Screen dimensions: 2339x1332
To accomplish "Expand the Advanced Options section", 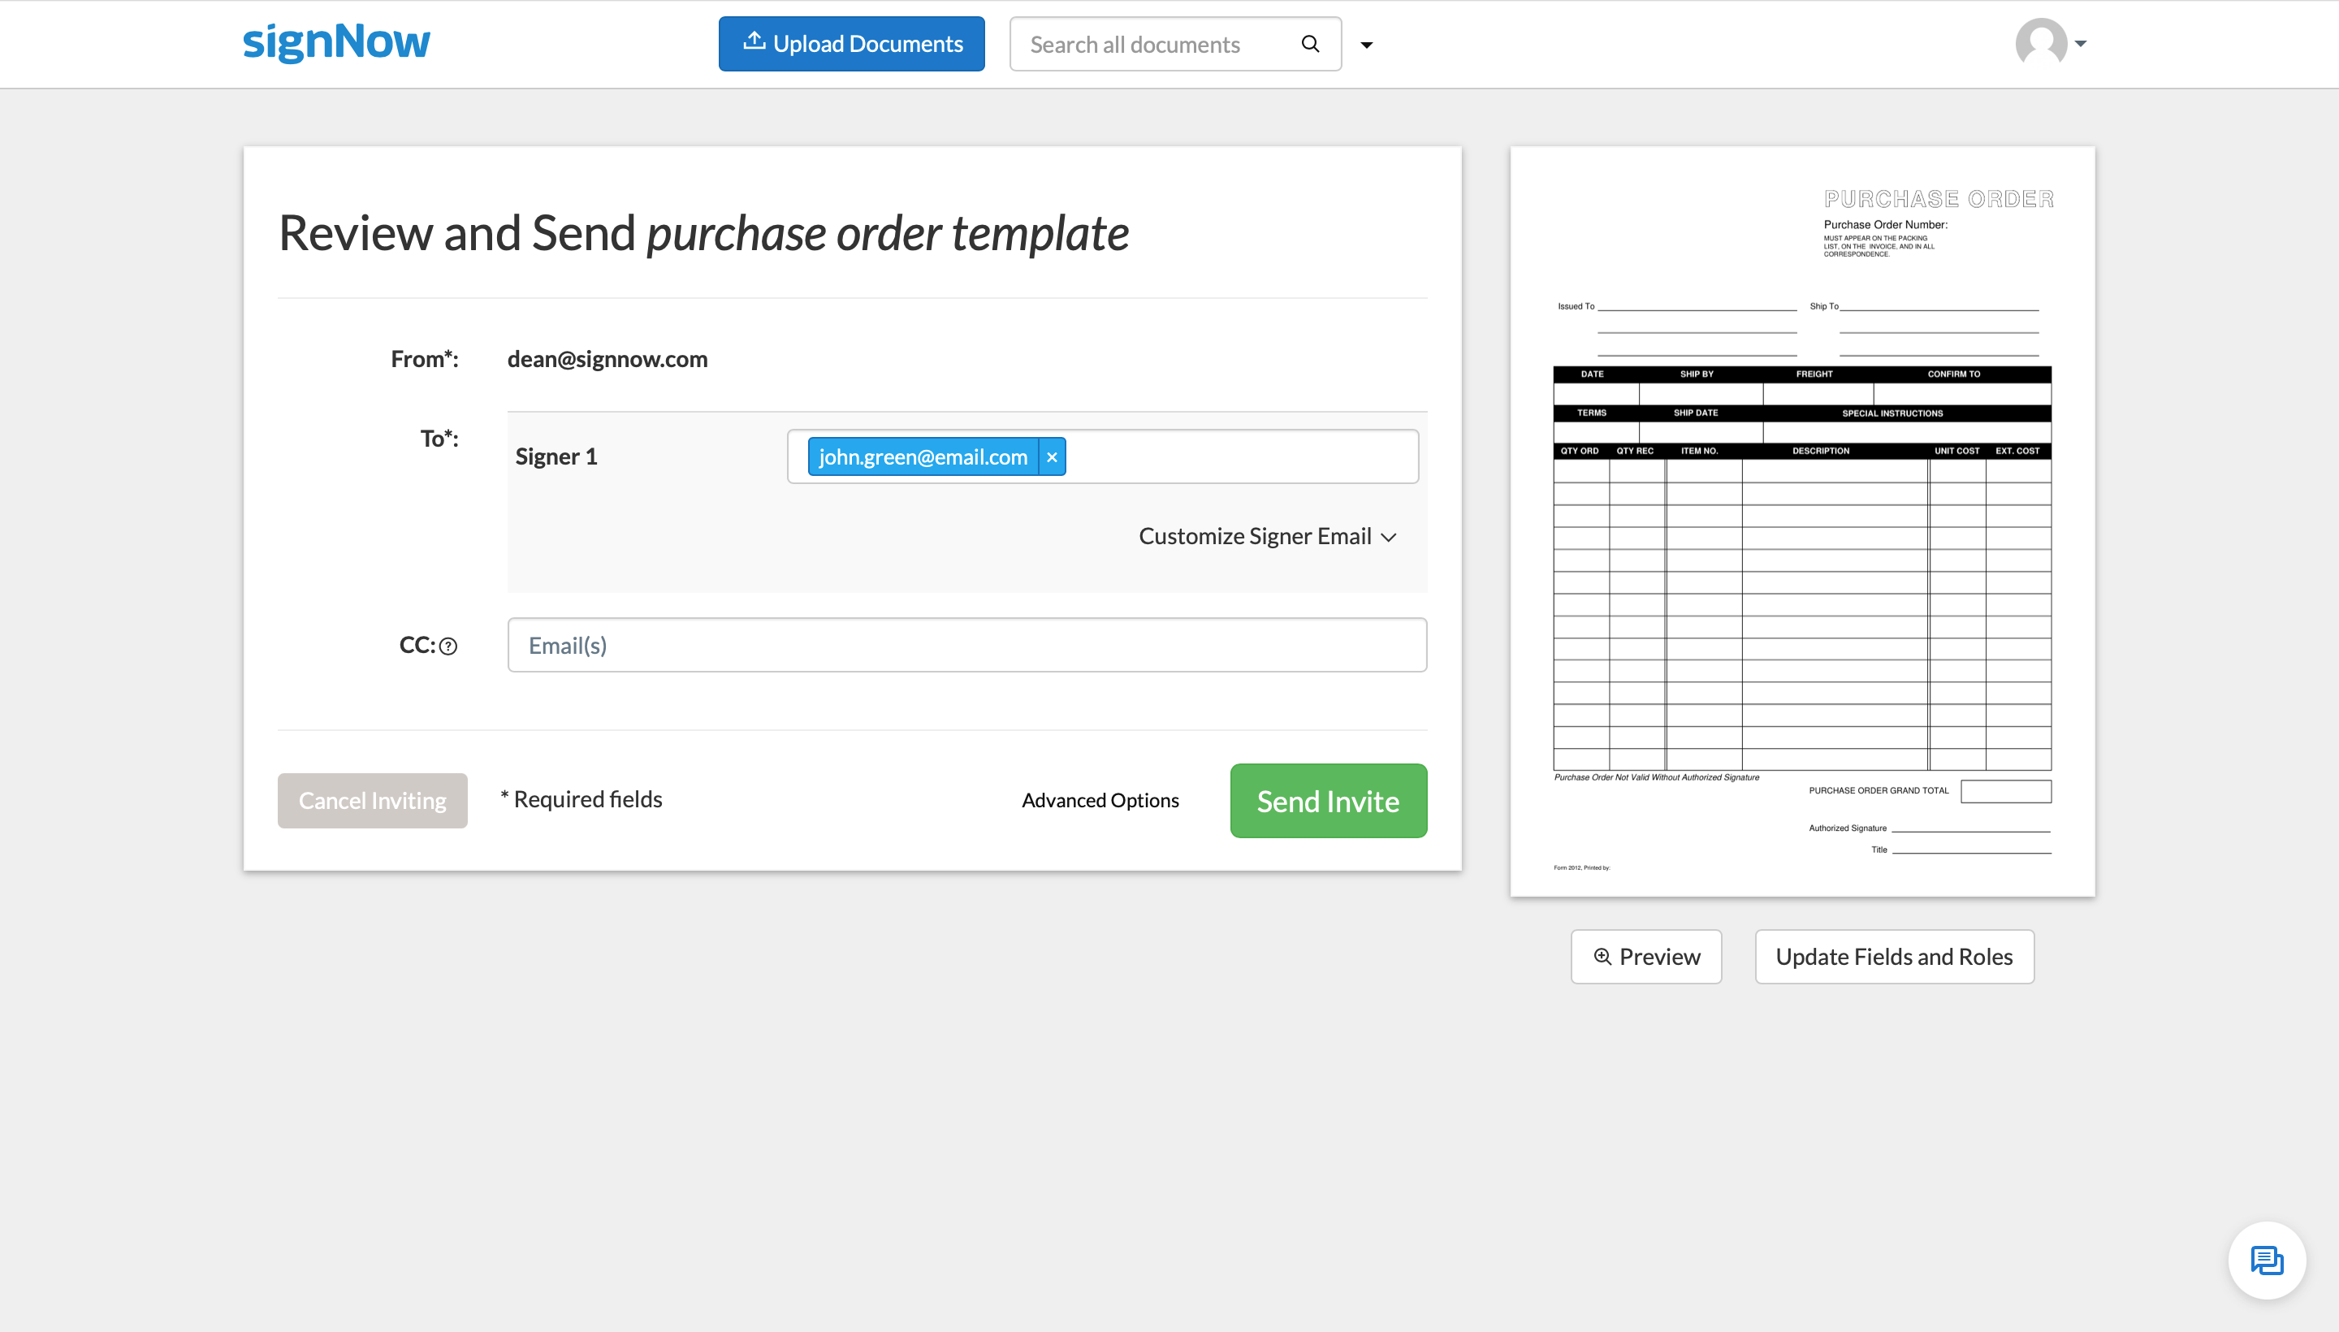I will point(1100,800).
